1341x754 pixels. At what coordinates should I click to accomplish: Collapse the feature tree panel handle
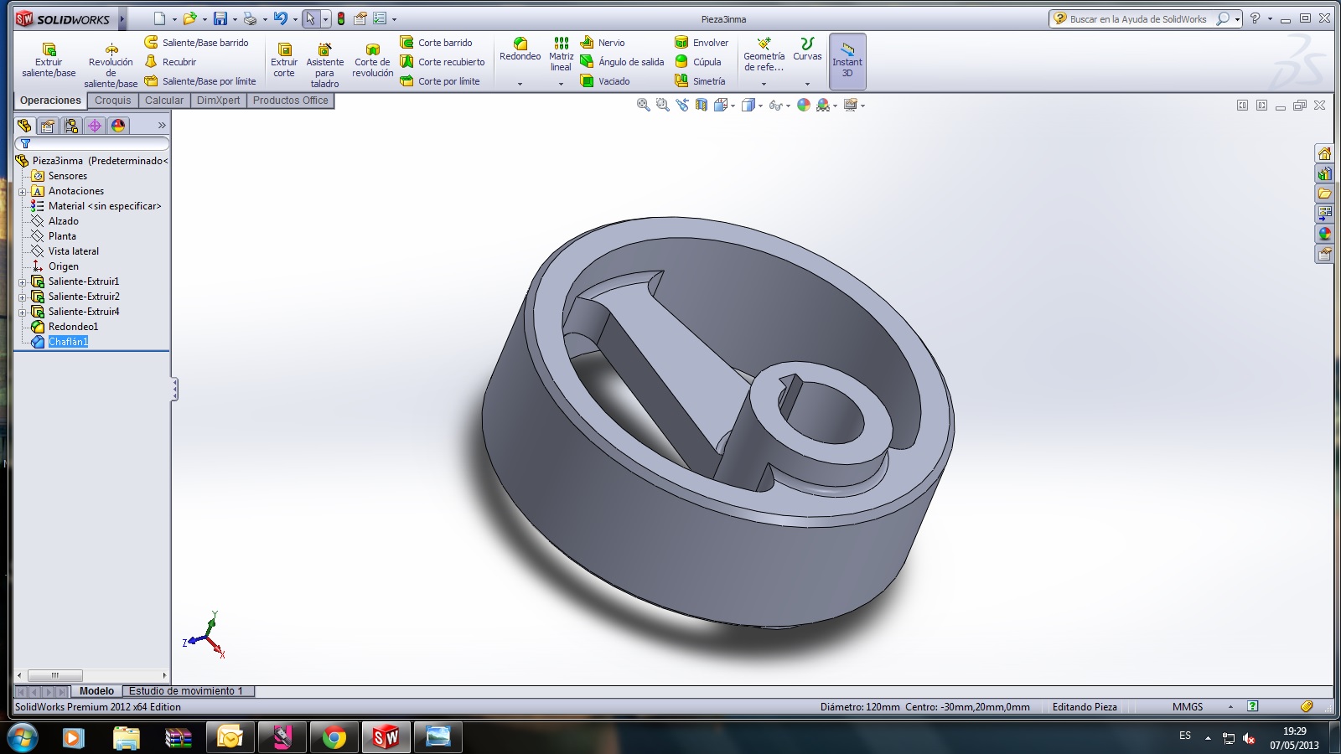pos(174,389)
